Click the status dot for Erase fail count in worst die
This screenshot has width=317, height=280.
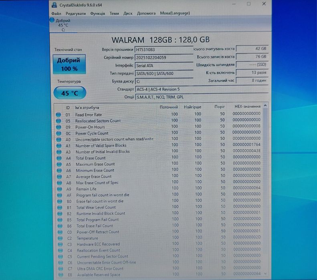click(60, 201)
